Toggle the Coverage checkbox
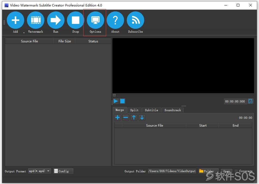The image size is (259, 184). (x=236, y=171)
